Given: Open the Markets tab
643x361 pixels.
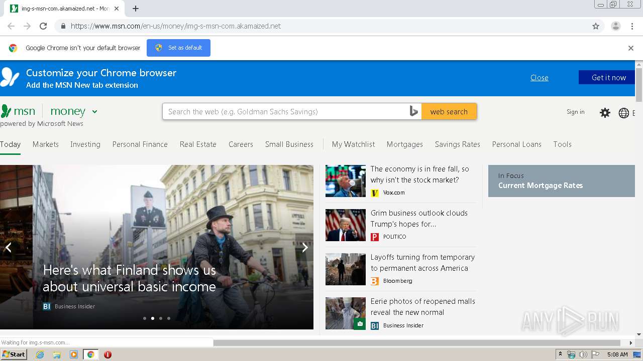Looking at the screenshot, I should pyautogui.click(x=46, y=144).
